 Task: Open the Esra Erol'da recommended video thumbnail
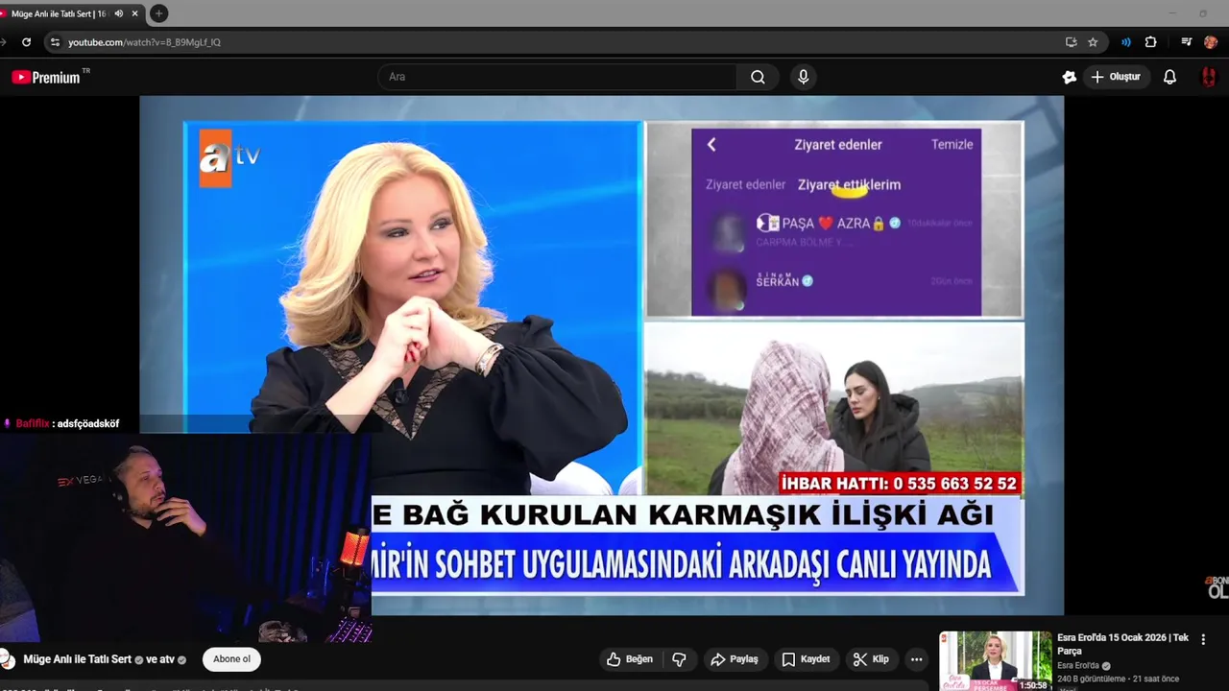click(x=996, y=660)
